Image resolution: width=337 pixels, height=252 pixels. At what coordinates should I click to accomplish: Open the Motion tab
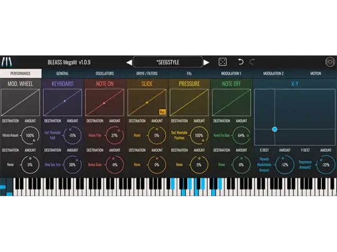[316, 73]
